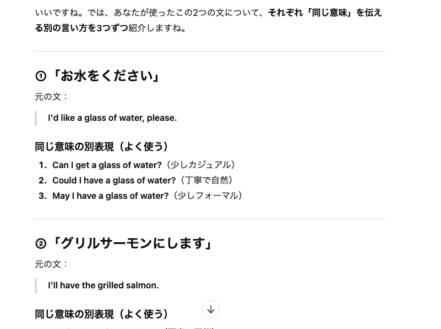441x329 pixels.
Task: Click the 元の文 label under the salmon heading
Action: (x=52, y=264)
